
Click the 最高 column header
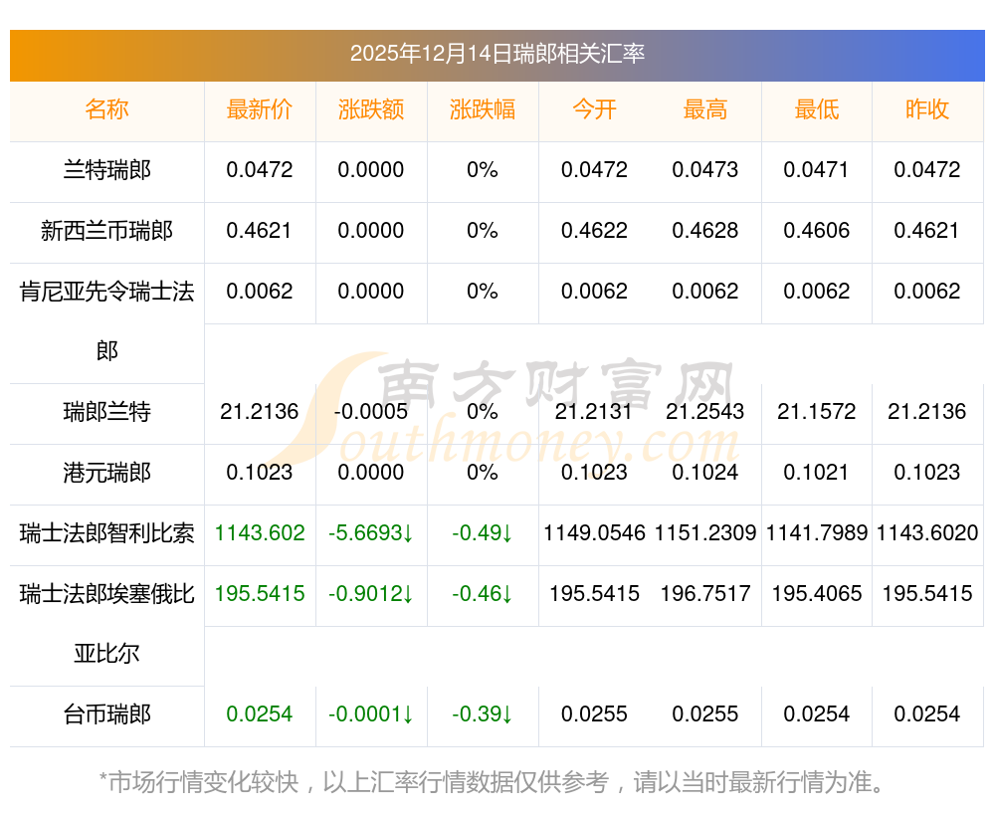705,110
